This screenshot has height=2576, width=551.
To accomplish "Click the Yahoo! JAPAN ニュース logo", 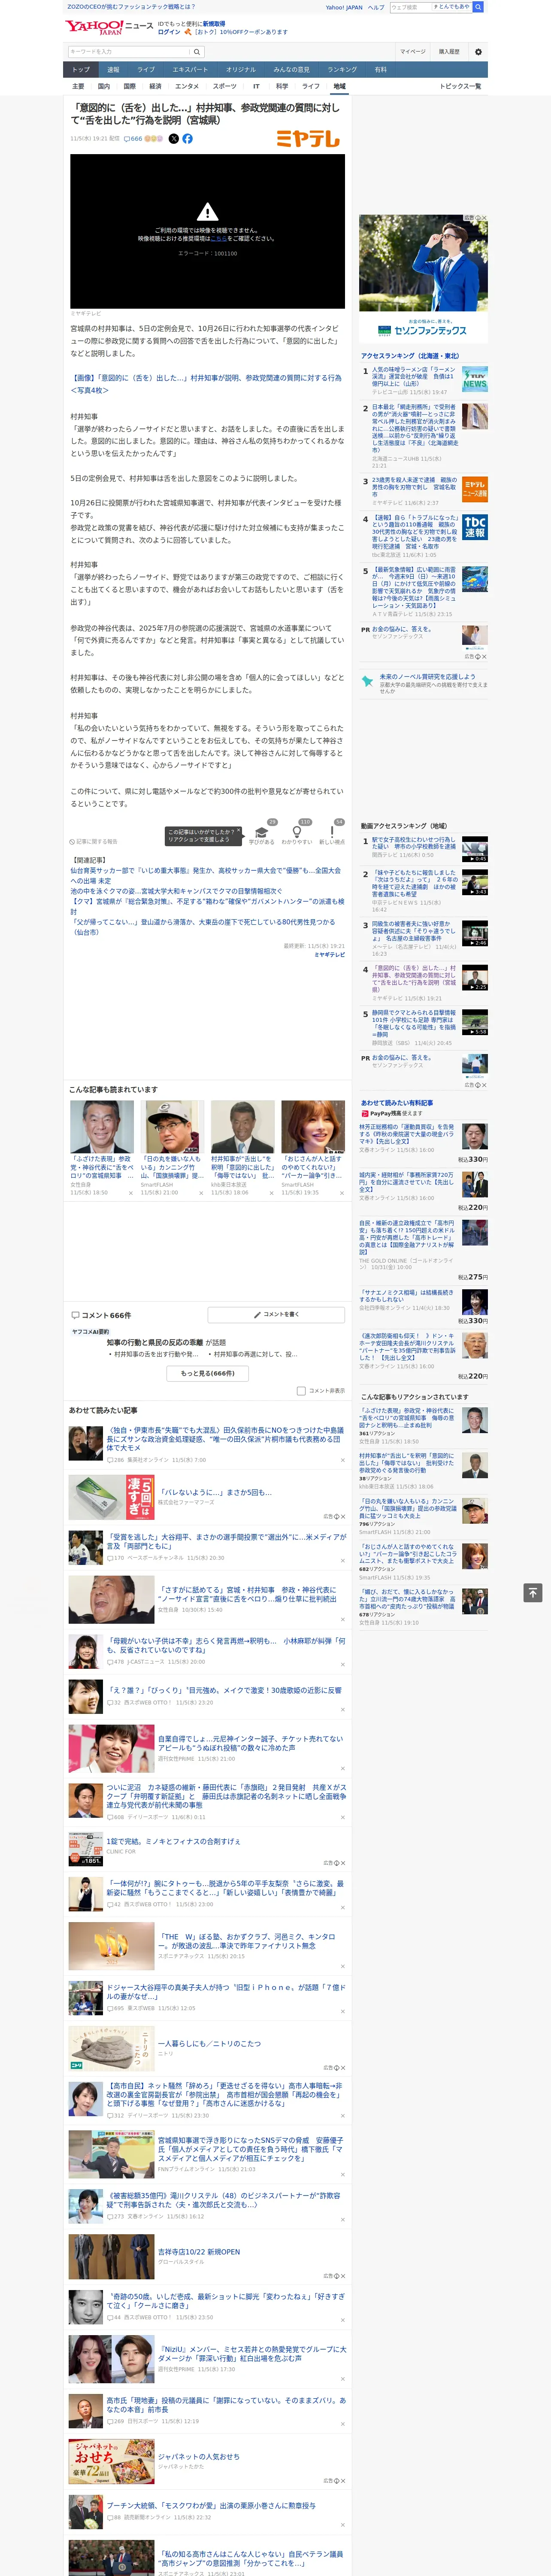I will pyautogui.click(x=110, y=26).
